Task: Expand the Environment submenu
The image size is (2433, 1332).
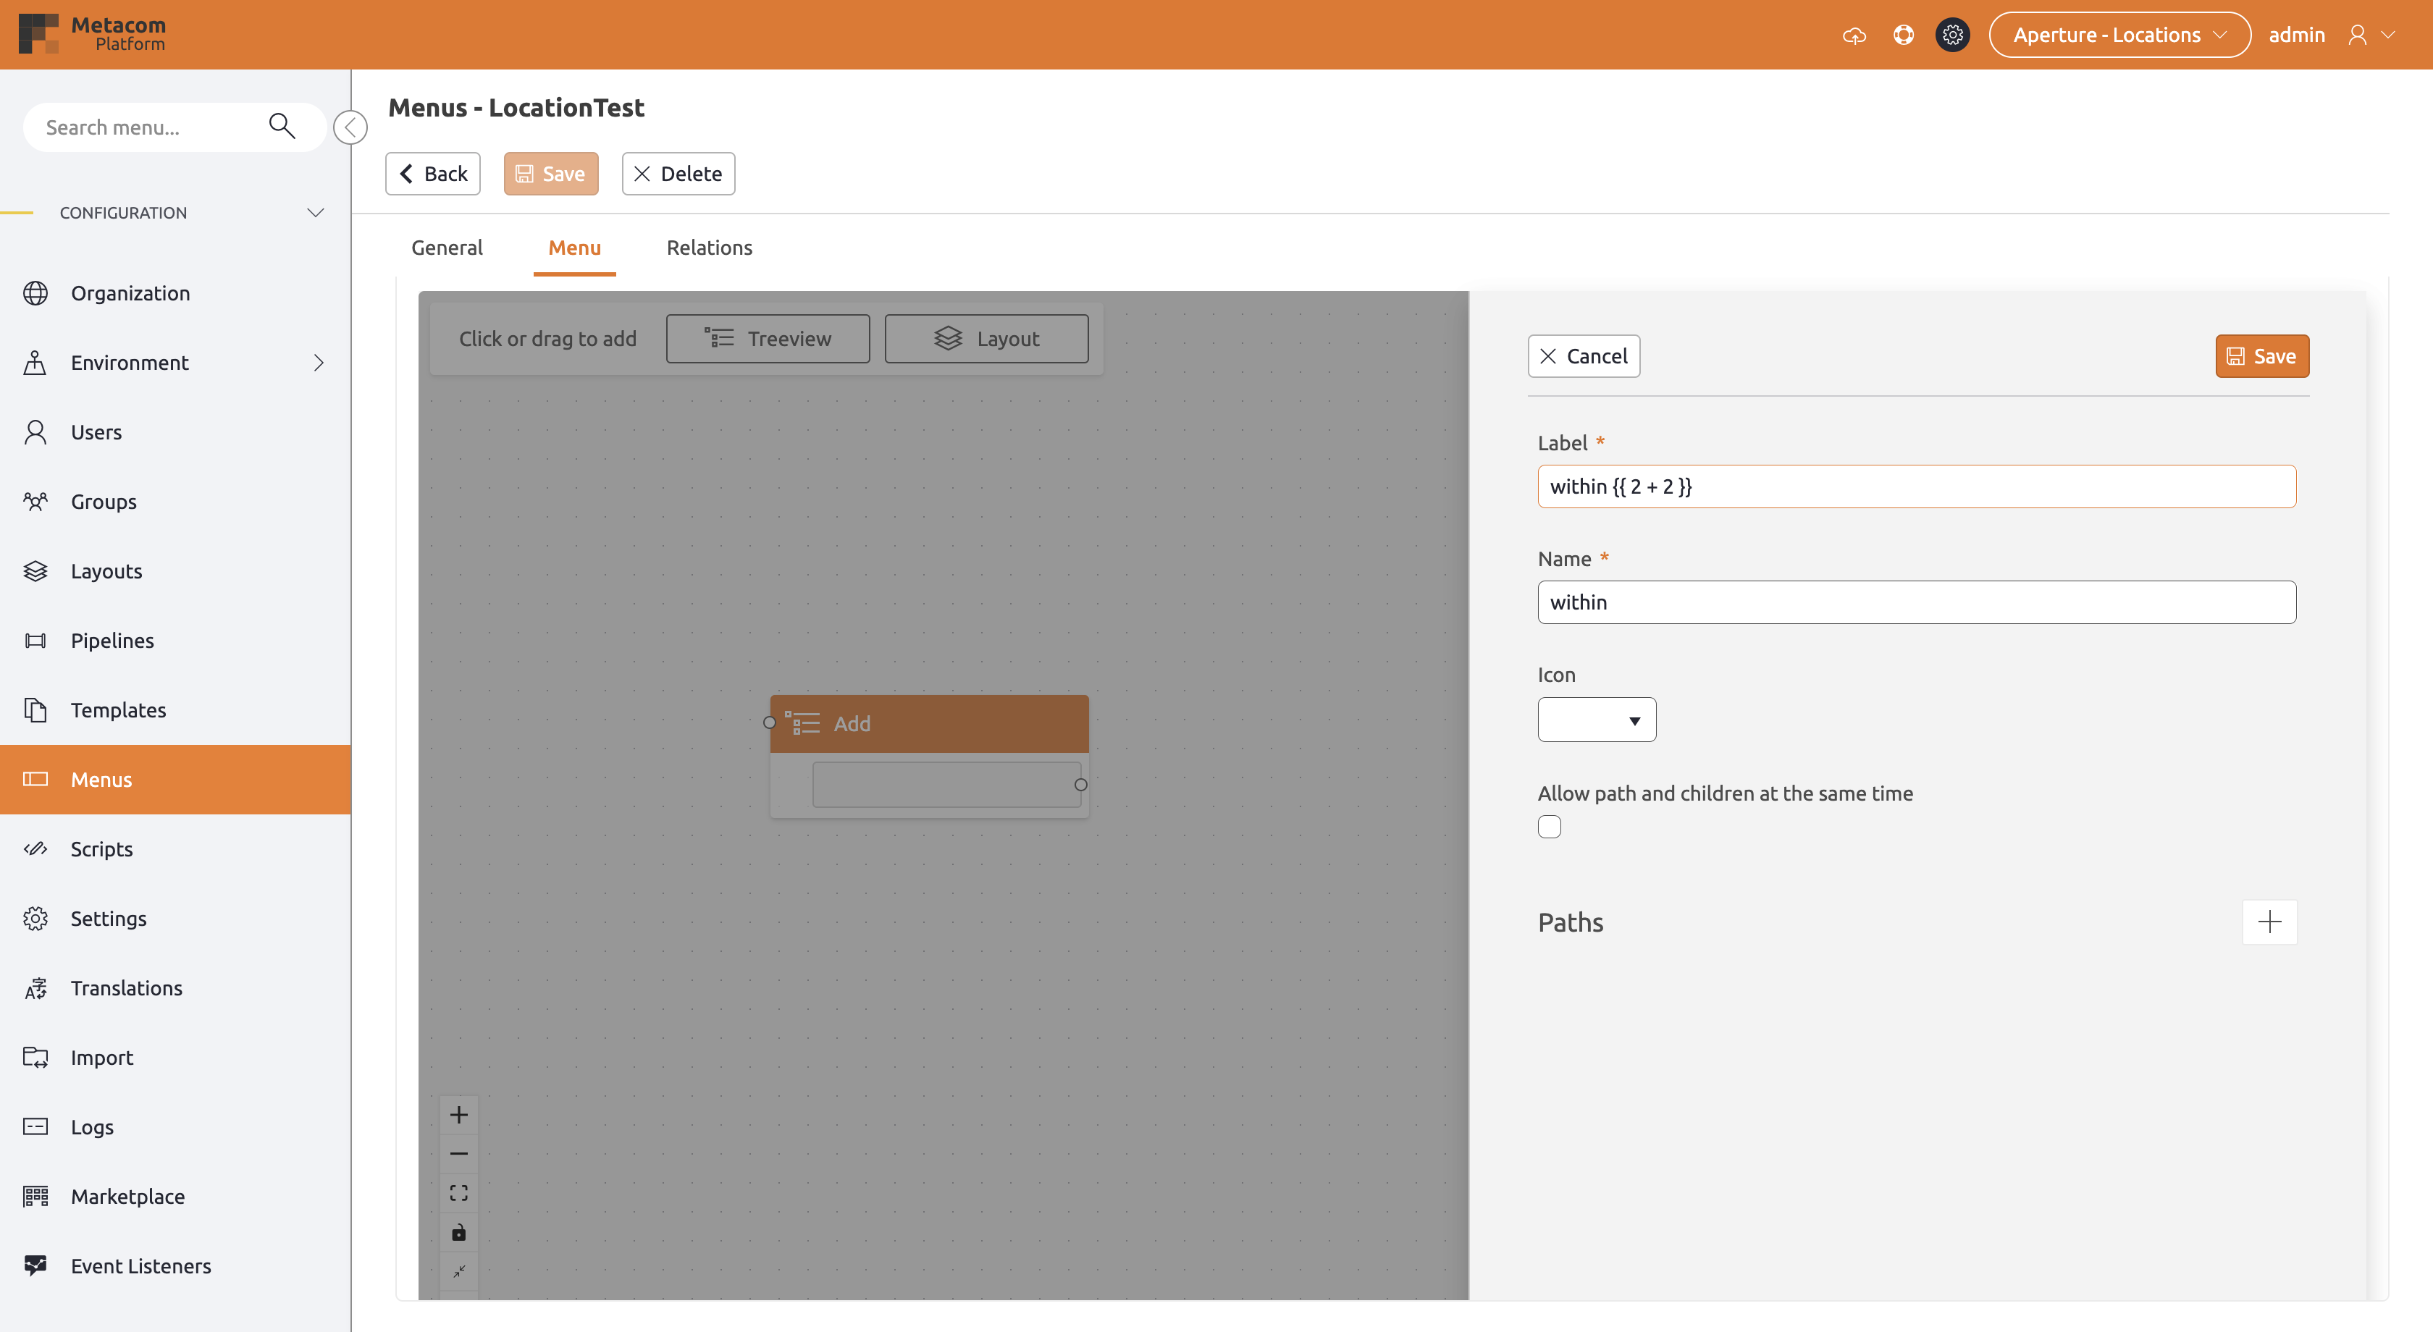Action: (319, 363)
